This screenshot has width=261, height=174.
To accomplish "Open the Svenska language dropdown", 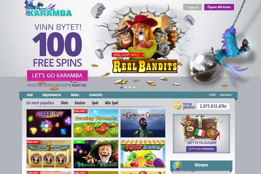I will pyautogui.click(x=226, y=95).
